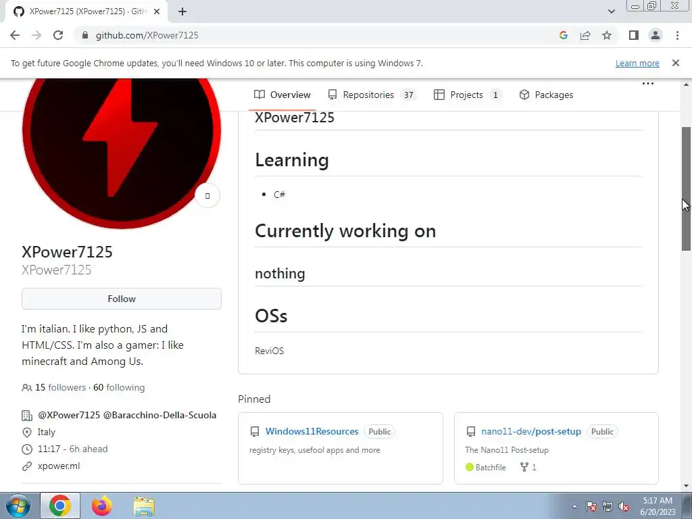Open the Learn more link
The height and width of the screenshot is (519, 692).
tap(637, 63)
